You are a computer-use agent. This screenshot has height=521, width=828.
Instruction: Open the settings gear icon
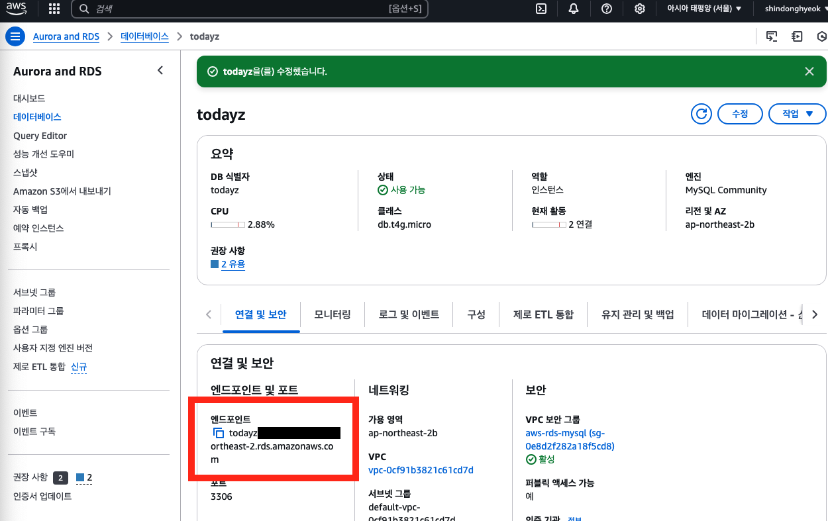[640, 9]
